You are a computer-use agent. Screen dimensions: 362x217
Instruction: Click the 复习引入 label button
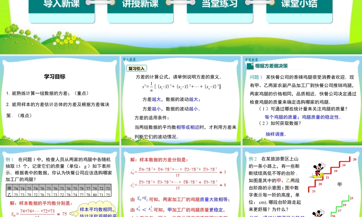tap(136, 68)
